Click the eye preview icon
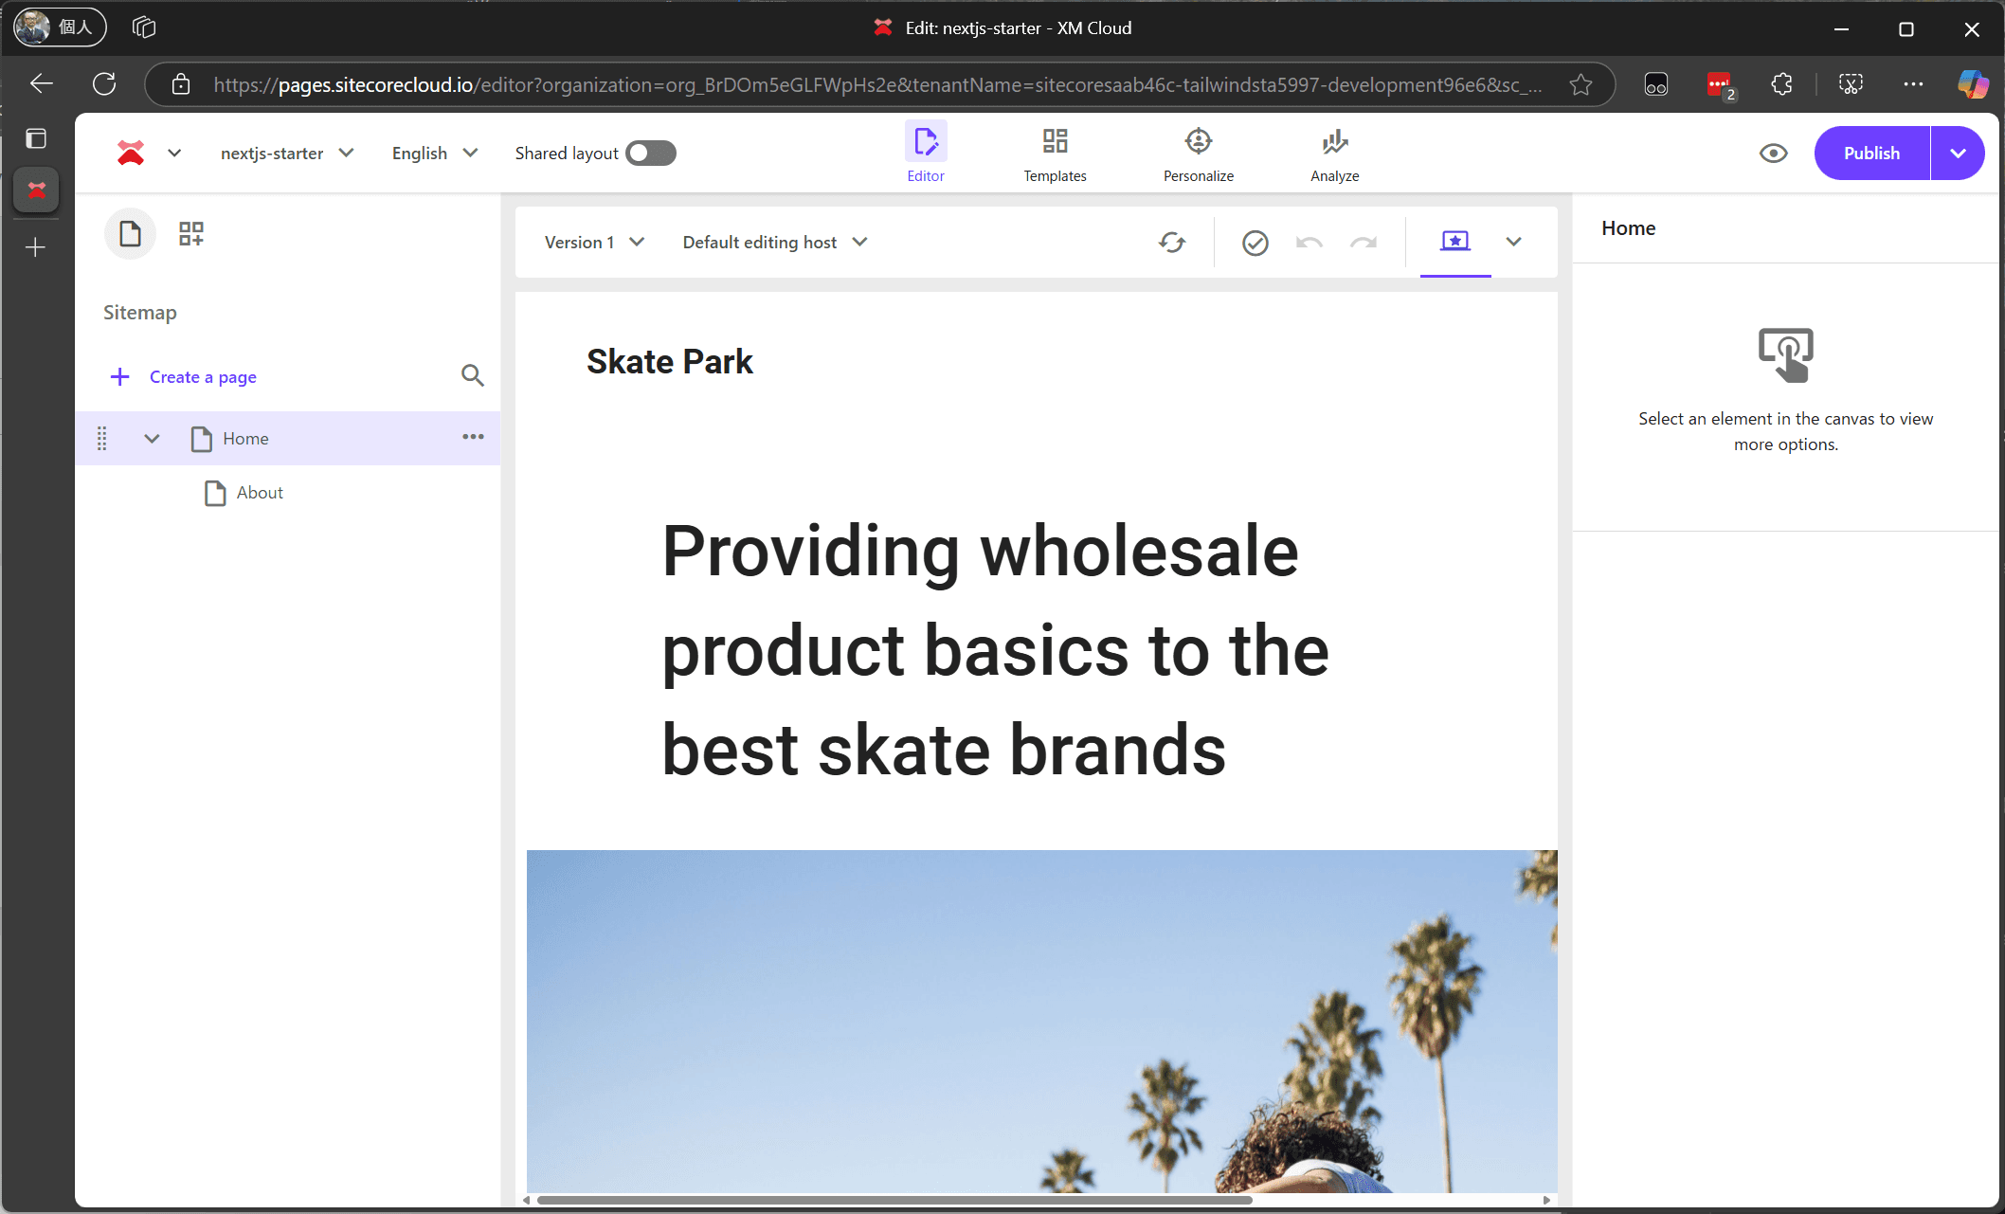Viewport: 2005px width, 1214px height. [x=1773, y=153]
